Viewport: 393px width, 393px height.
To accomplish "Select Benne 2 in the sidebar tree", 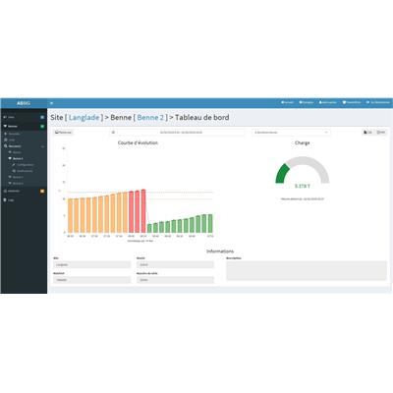I will (18, 158).
